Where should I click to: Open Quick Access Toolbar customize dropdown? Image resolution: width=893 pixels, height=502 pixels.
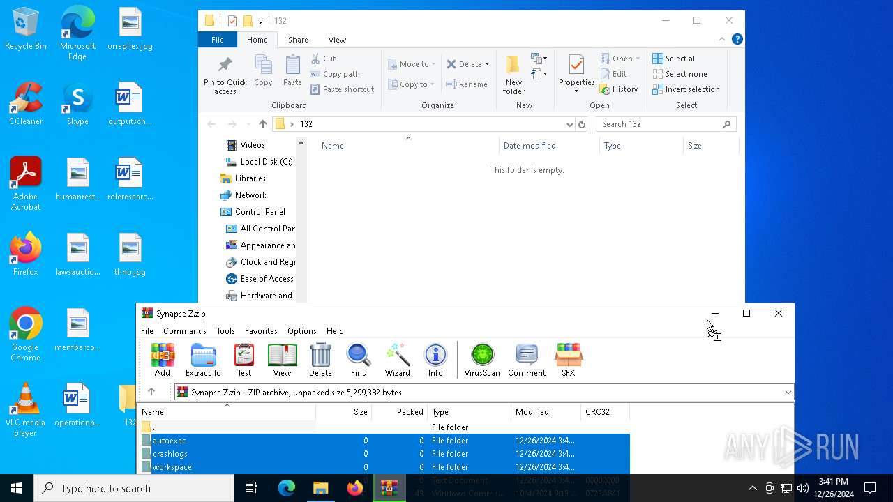pos(260,21)
